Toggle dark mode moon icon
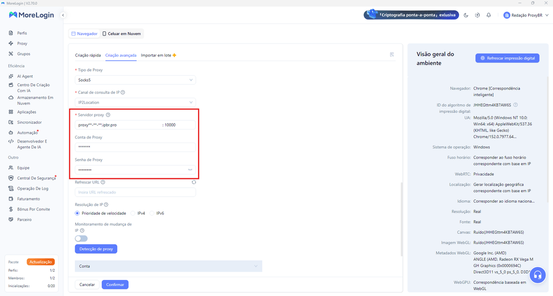 point(466,15)
